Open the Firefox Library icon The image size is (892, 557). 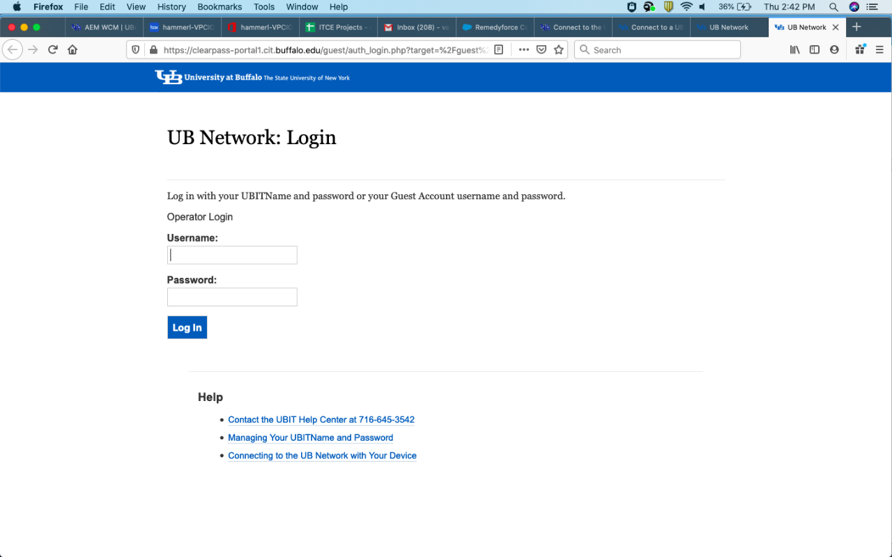point(794,49)
